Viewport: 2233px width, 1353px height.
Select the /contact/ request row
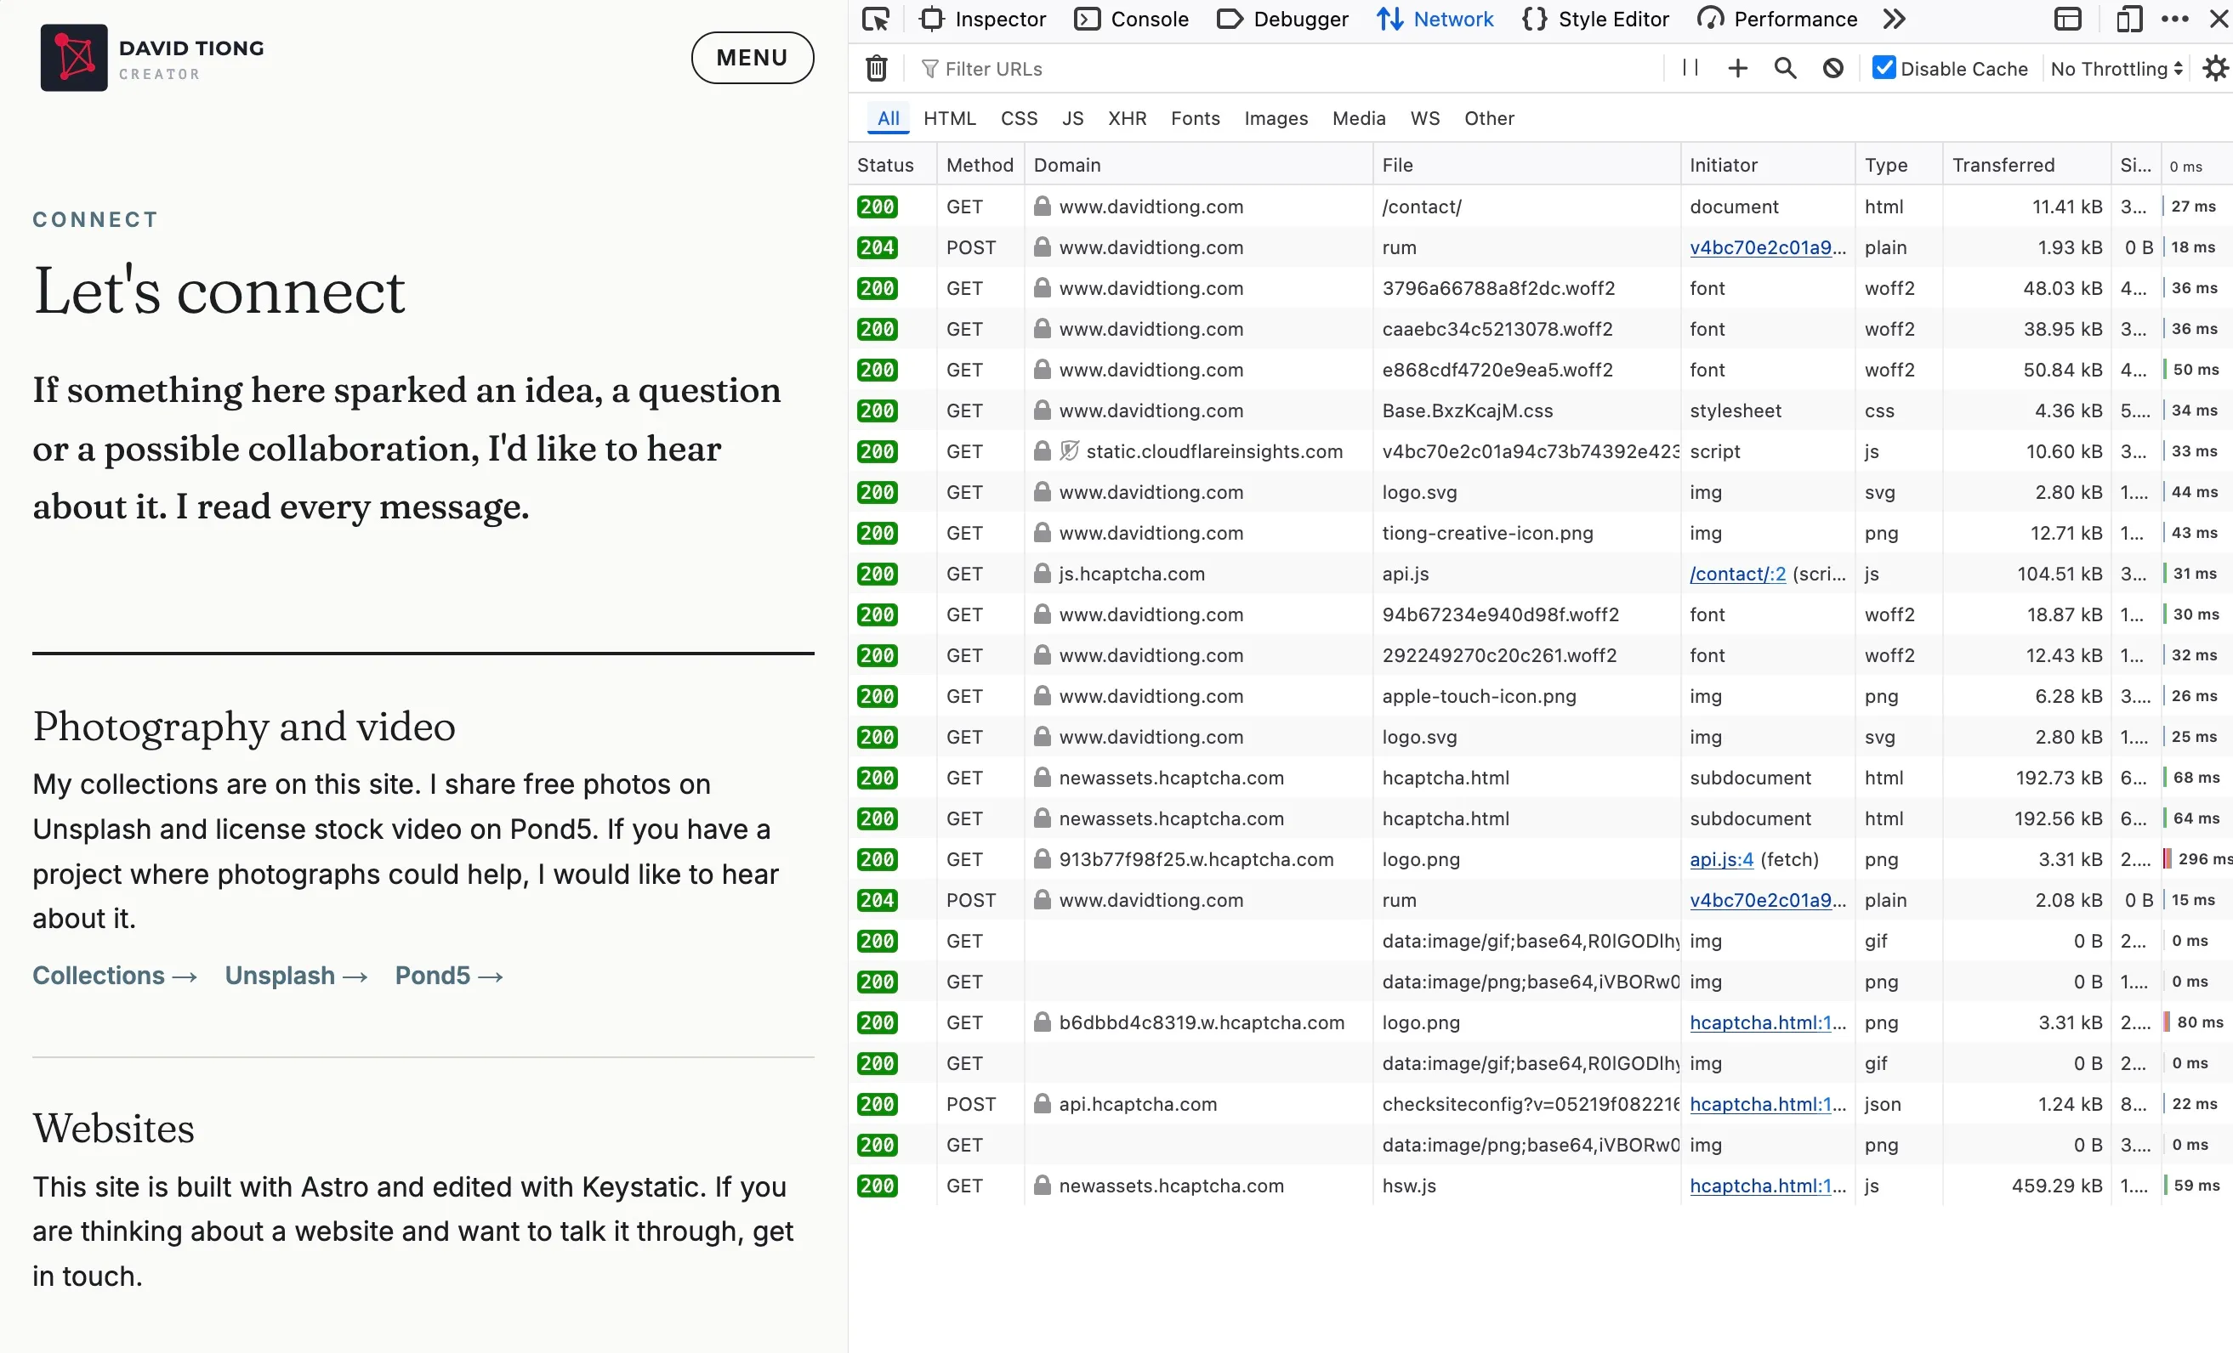click(1541, 207)
